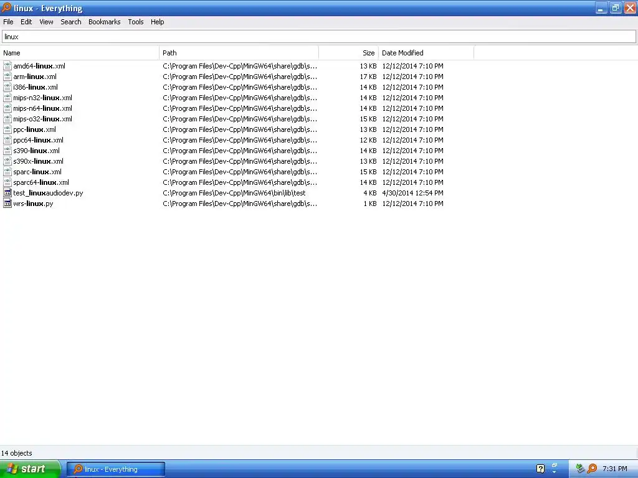638x478 pixels.
Task: Click the s390x-linux.xml file icon
Action: pyautogui.click(x=7, y=161)
